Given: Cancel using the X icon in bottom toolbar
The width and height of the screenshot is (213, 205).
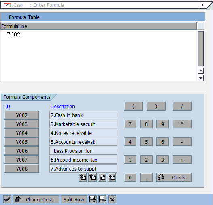Looking at the screenshot, I should point(112,199).
